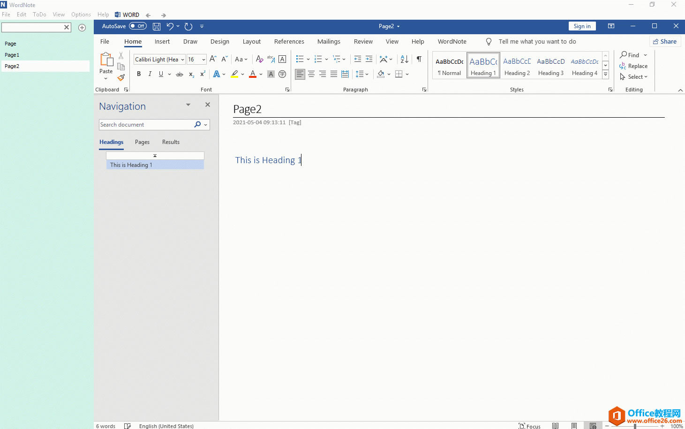Image resolution: width=685 pixels, height=429 pixels.
Task: Click the Sort icon in Paragraph group
Action: (404, 59)
